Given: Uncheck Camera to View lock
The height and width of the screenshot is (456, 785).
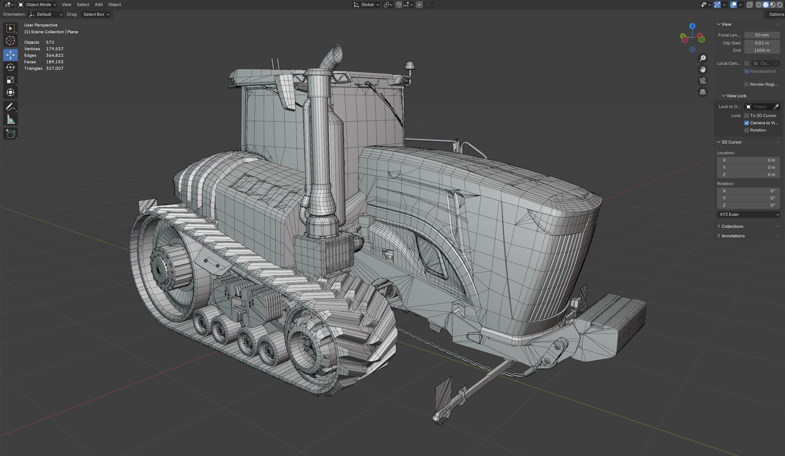Looking at the screenshot, I should pyautogui.click(x=747, y=123).
